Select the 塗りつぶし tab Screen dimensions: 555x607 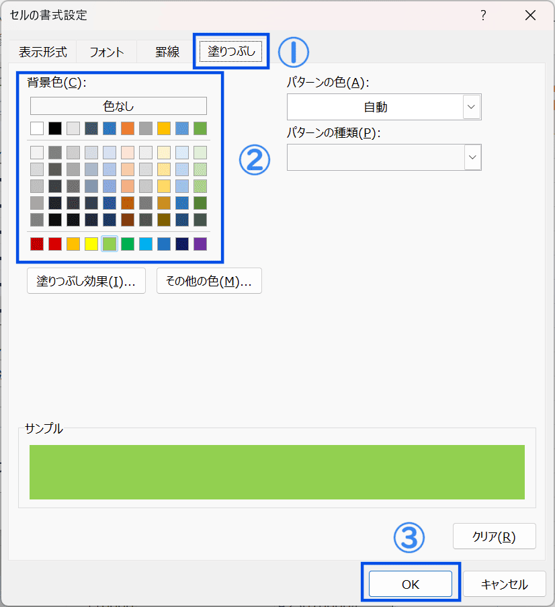click(x=231, y=51)
